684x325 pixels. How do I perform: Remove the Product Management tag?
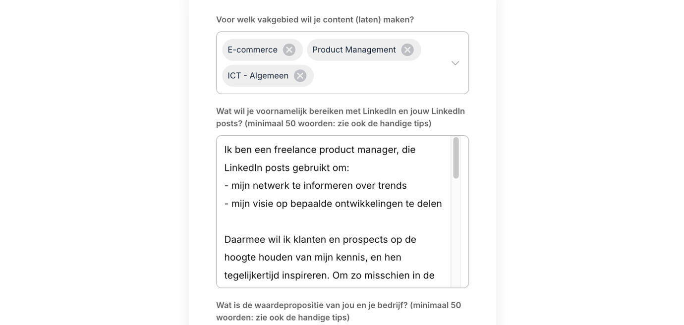[x=407, y=50]
